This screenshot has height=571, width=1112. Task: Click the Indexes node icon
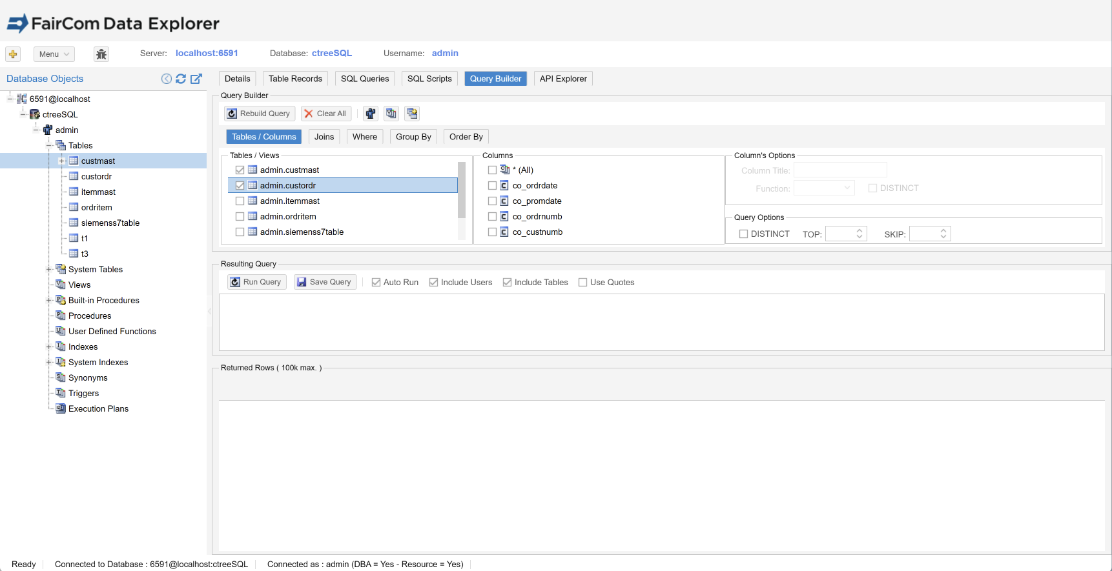pyautogui.click(x=61, y=346)
